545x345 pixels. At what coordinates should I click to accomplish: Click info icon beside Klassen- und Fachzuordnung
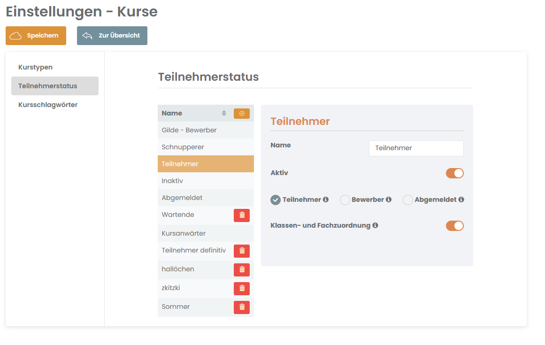[375, 225]
